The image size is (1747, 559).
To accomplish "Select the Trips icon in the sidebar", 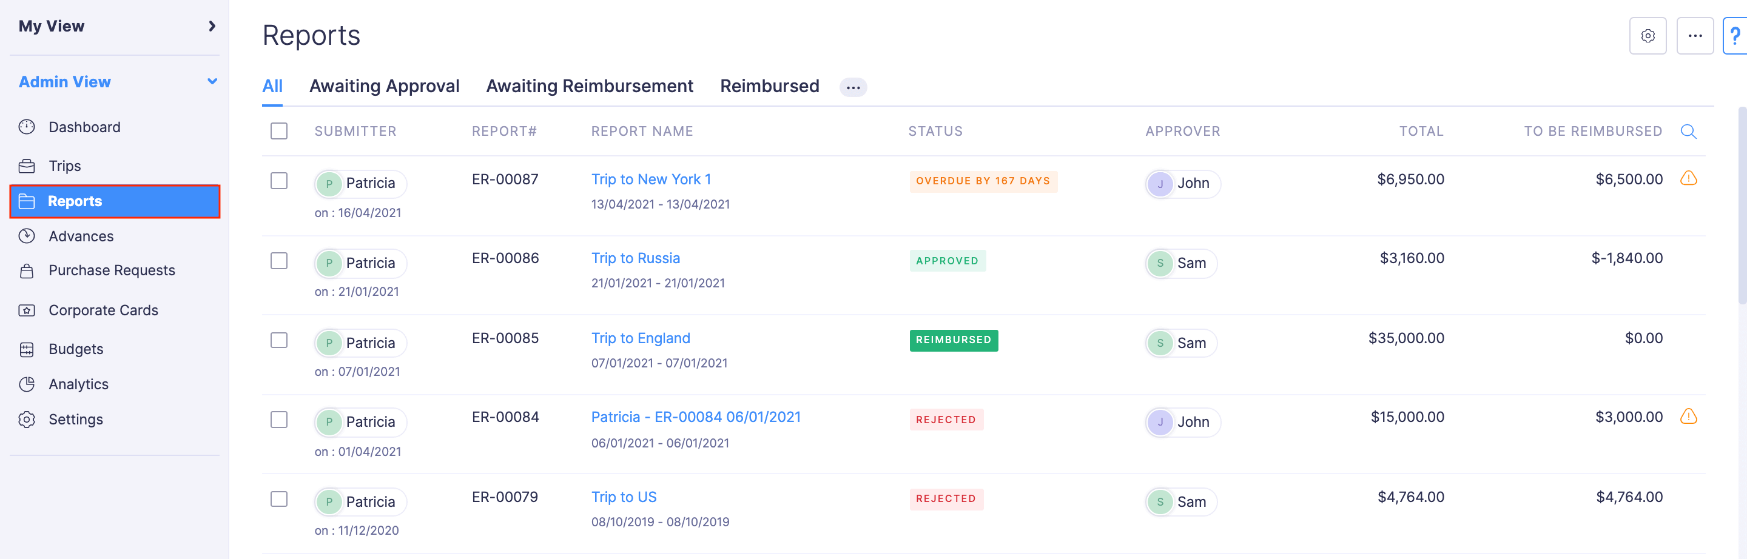I will click(x=27, y=166).
